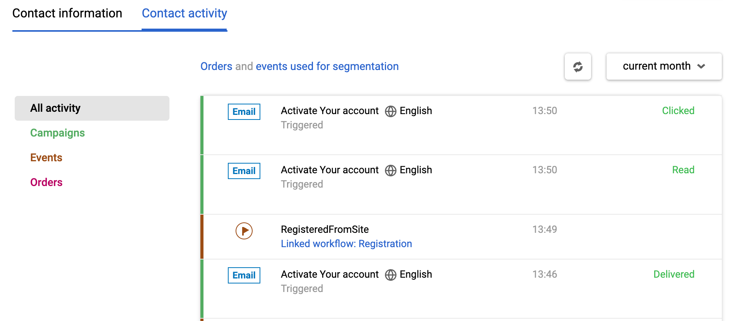Screen dimensions: 735x321
Task: Click the globe icon in the Read email row
Action: pyautogui.click(x=390, y=171)
